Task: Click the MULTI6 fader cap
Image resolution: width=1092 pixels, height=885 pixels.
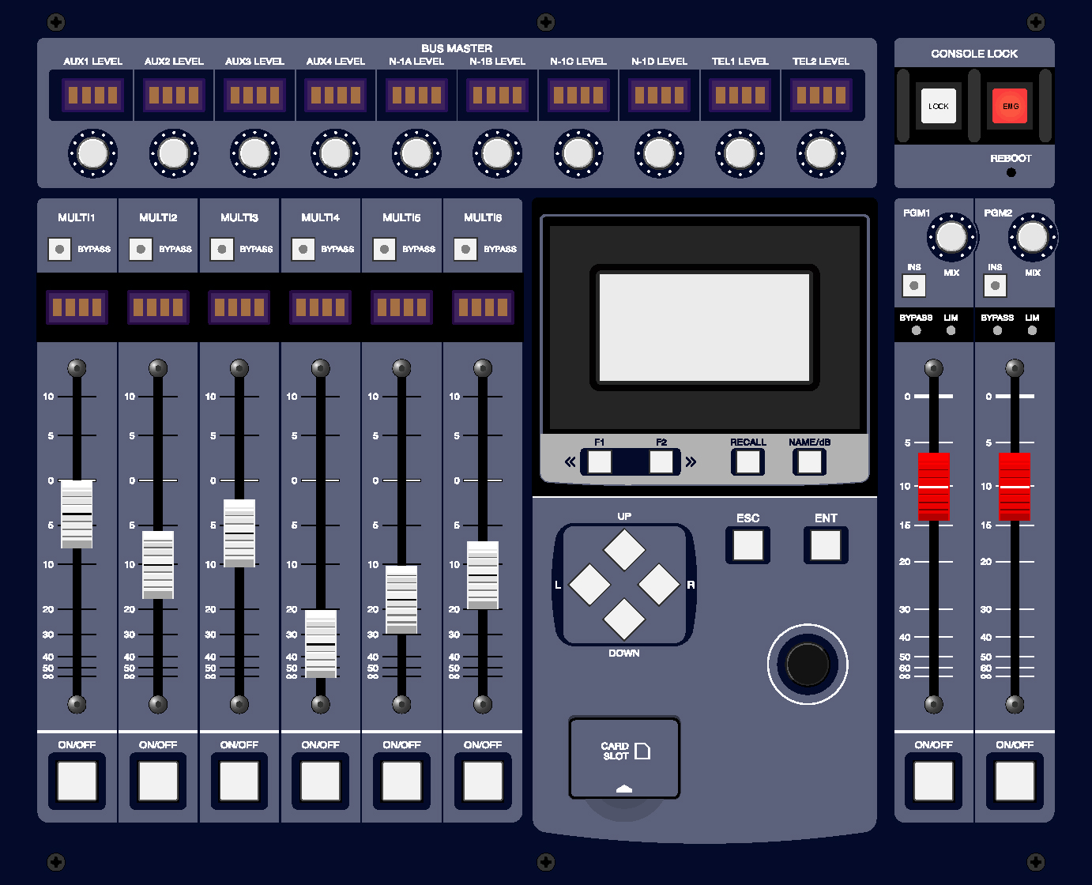Action: (483, 575)
